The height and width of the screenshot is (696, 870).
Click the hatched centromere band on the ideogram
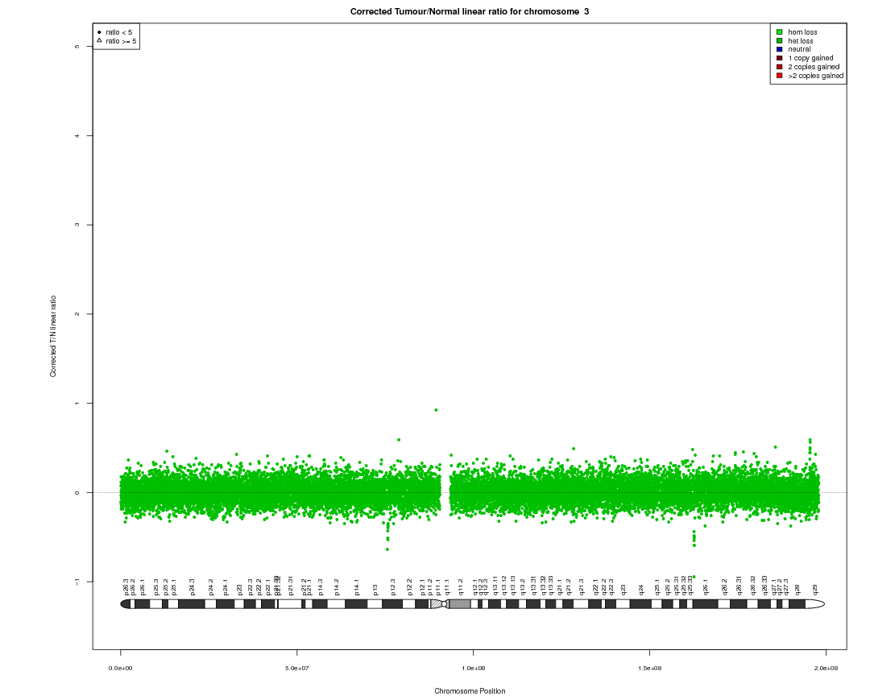pos(436,604)
